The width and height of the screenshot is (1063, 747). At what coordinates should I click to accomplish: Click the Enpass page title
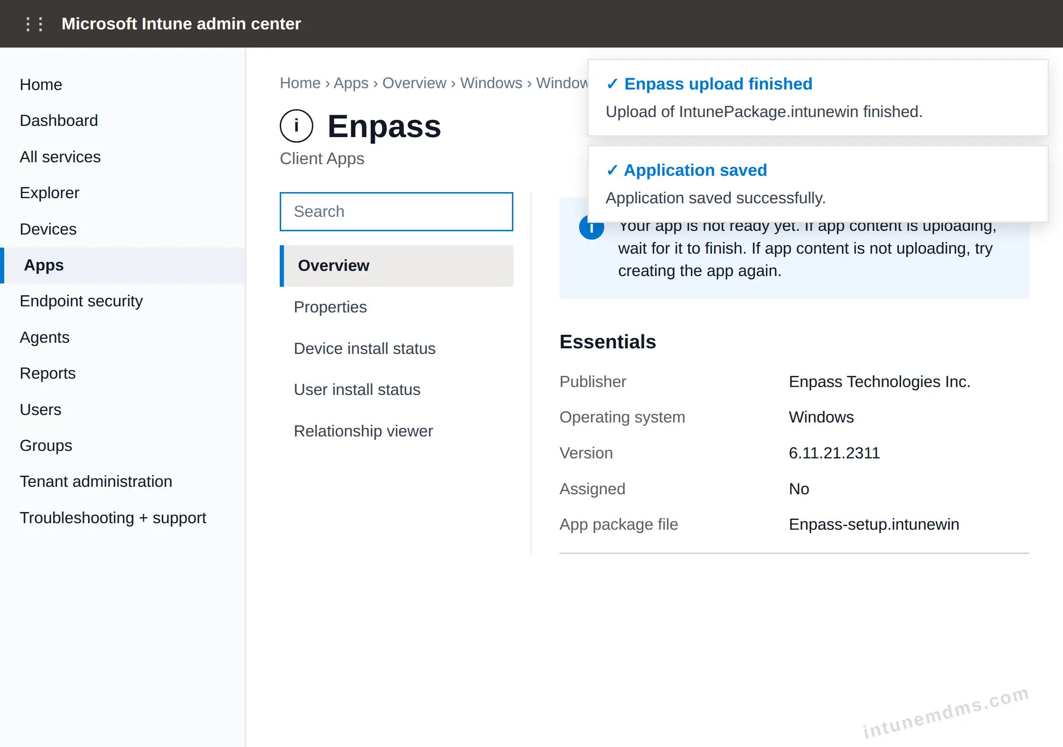pyautogui.click(x=384, y=126)
